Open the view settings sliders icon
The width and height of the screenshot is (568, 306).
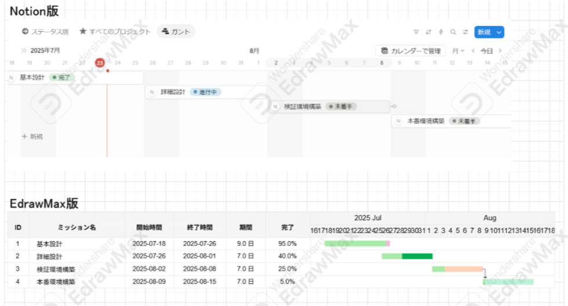[x=465, y=32]
